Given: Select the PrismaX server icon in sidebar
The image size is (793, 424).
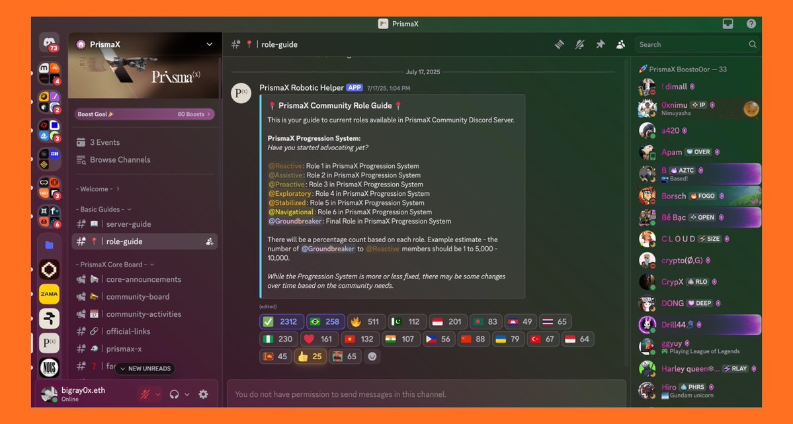Looking at the screenshot, I should click(x=49, y=343).
